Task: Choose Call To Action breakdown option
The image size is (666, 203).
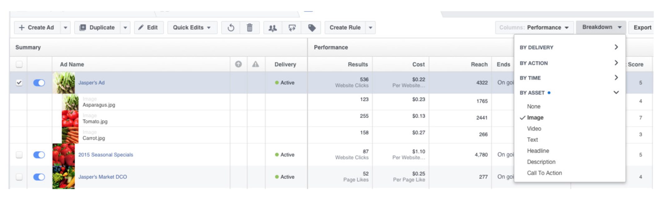Action: click(544, 173)
